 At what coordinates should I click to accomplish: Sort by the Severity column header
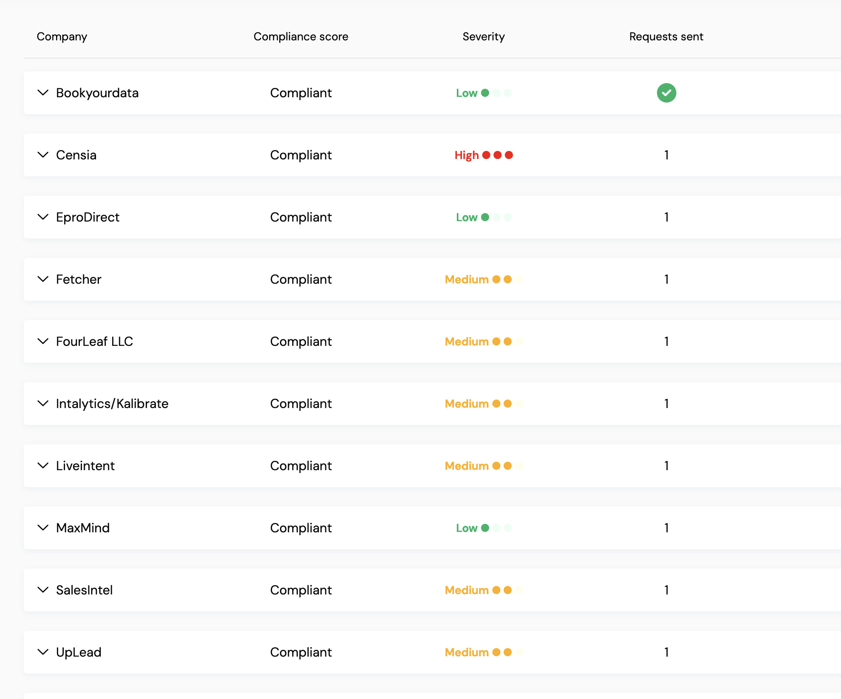point(483,37)
